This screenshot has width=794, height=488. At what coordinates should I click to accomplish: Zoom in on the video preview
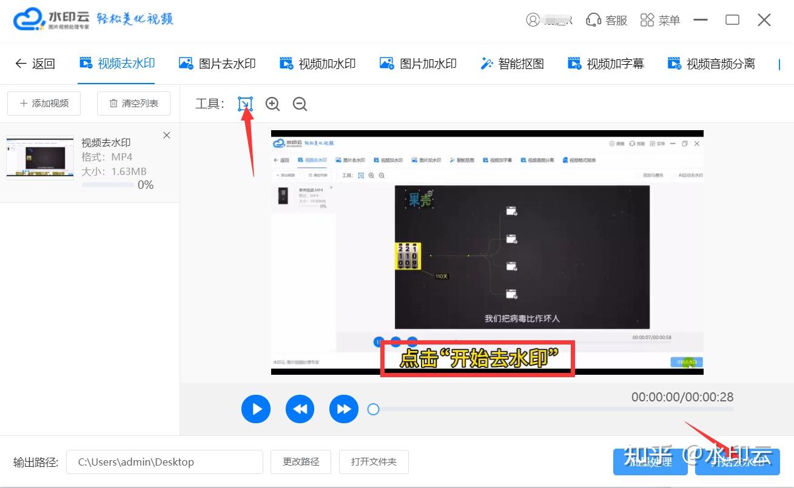coord(272,104)
